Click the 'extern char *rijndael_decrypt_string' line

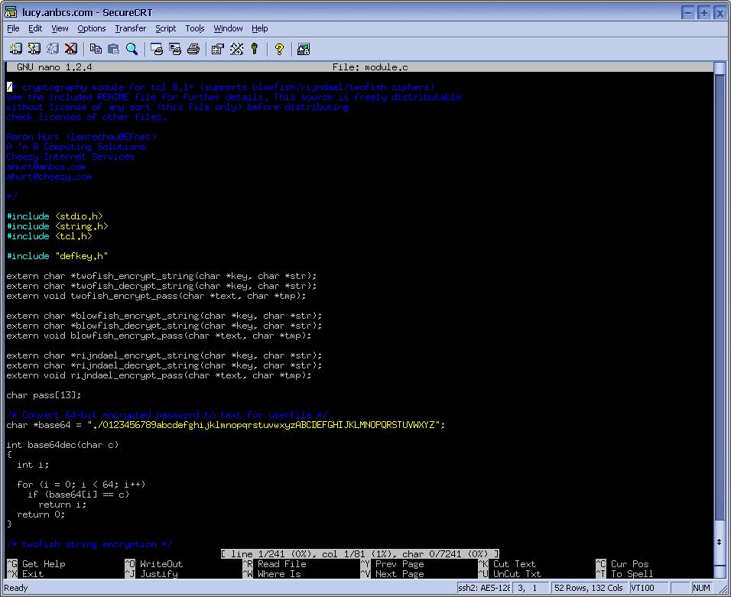tap(164, 365)
